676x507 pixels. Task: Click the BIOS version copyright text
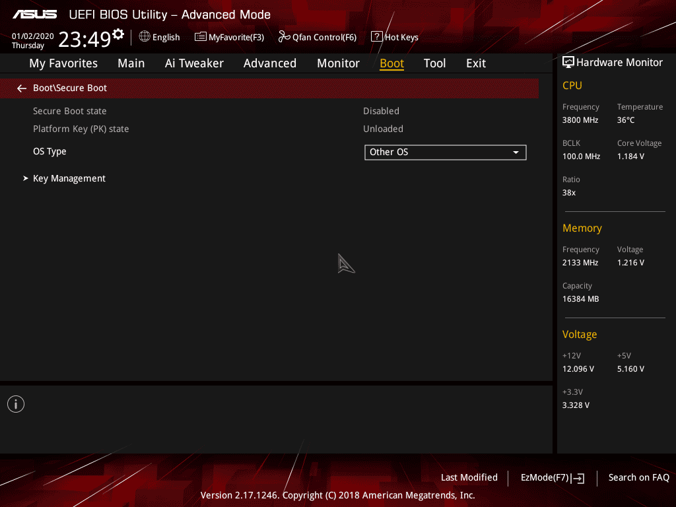tap(337, 495)
